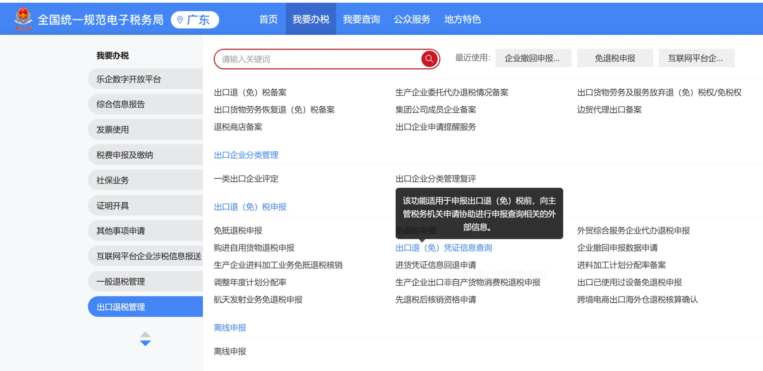Click the 企业撤回申报 recent-use button

pyautogui.click(x=533, y=58)
